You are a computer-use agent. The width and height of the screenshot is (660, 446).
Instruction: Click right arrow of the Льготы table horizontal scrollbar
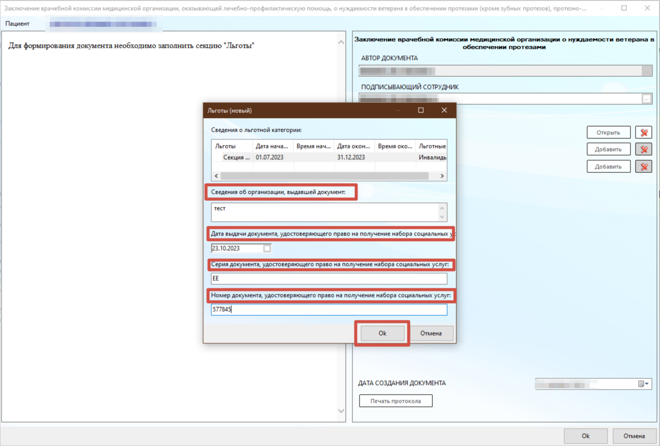click(442, 176)
